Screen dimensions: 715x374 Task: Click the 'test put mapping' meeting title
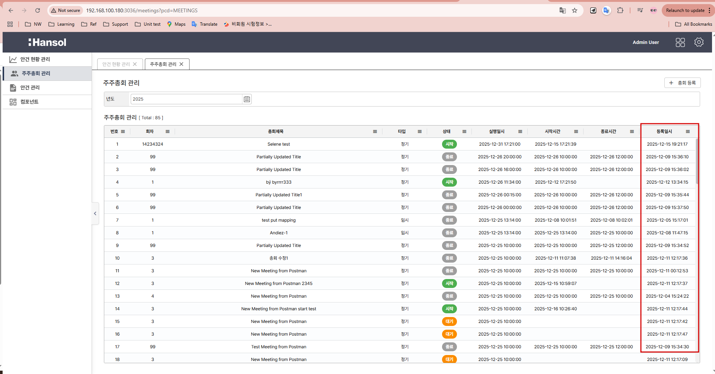pyautogui.click(x=279, y=220)
